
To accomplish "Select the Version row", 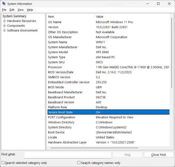I will pyautogui.click(x=108, y=27).
